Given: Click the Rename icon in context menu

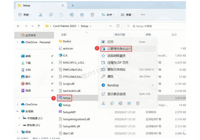Looking at the screenshot, I should point(120,103).
